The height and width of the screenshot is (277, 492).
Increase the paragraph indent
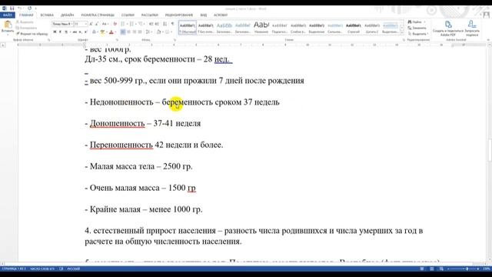[x=156, y=24]
